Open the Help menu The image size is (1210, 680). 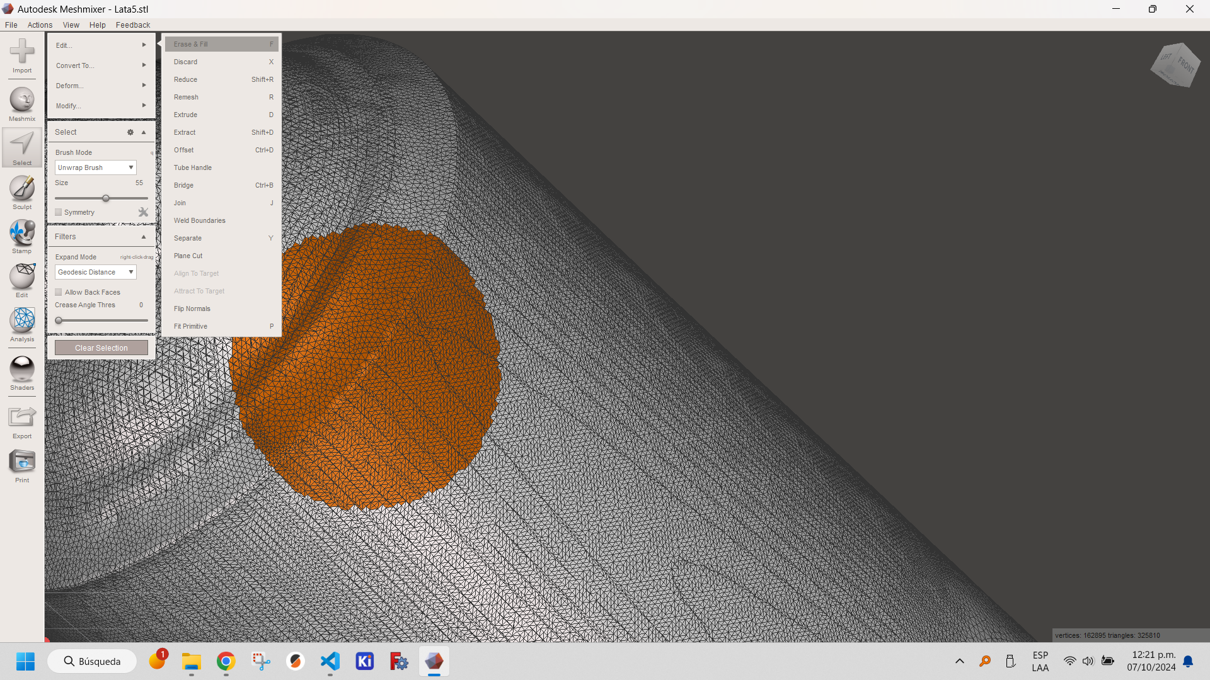[x=98, y=25]
